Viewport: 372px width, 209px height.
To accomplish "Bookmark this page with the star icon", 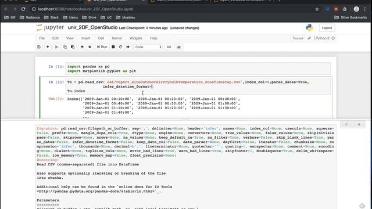I will [317, 9].
